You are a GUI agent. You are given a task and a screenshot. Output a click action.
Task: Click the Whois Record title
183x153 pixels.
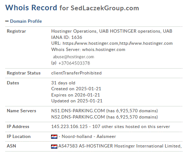[x=31, y=8]
